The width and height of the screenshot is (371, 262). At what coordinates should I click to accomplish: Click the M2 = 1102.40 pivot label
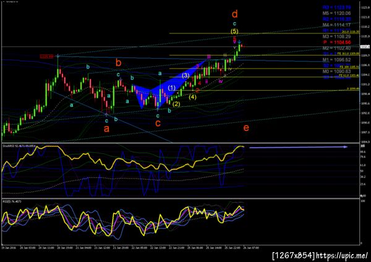coord(336,48)
